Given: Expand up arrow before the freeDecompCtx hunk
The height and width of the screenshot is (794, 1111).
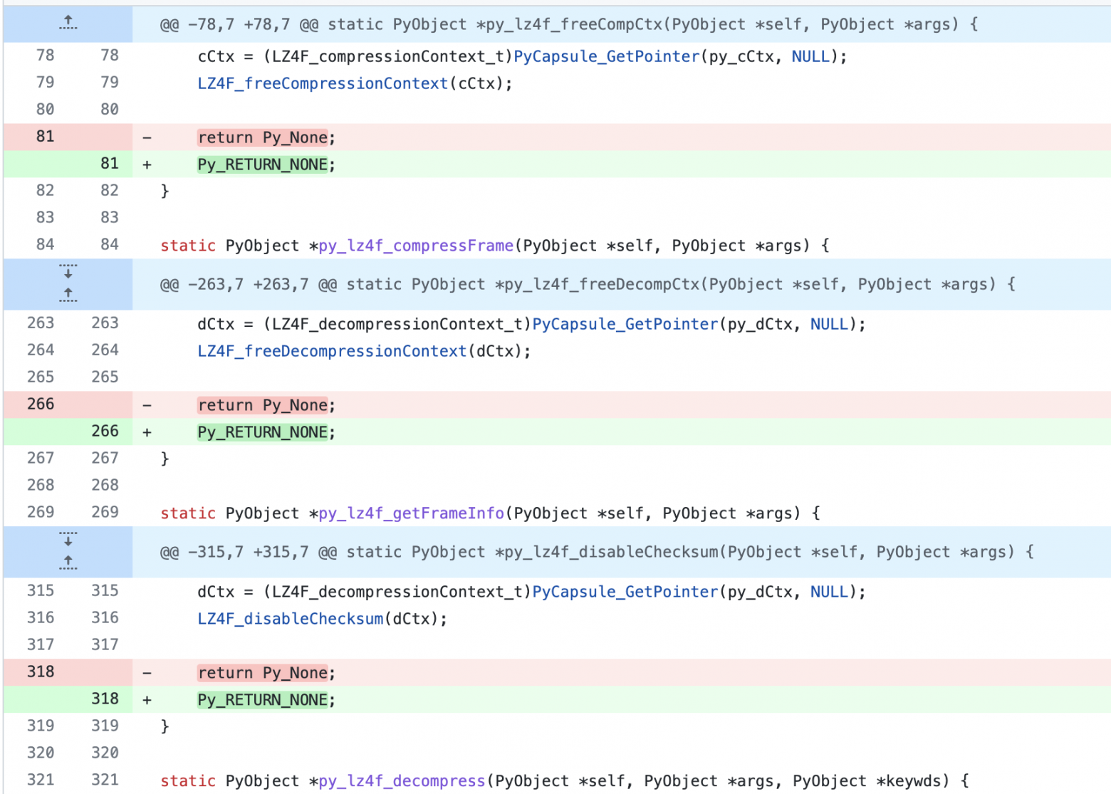Looking at the screenshot, I should pos(68,294).
